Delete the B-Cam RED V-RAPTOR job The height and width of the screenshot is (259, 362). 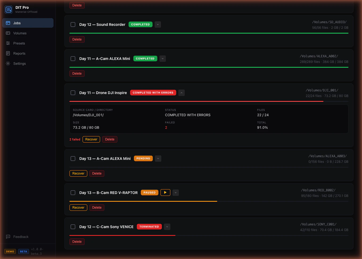coord(97,208)
